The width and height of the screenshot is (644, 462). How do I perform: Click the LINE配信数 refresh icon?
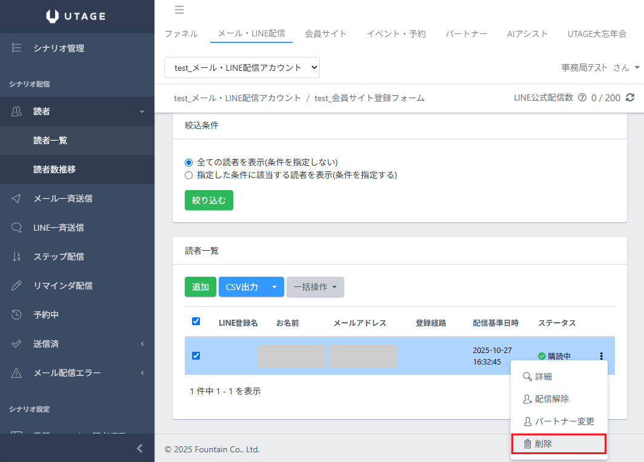[630, 97]
